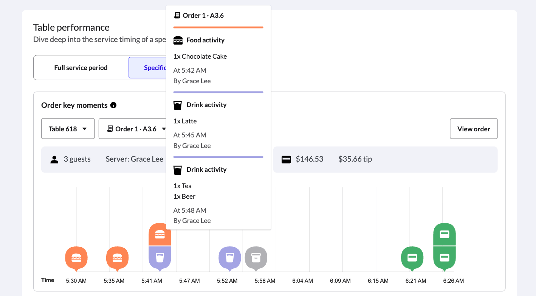This screenshot has width=536, height=296.
Task: Click the green payment marker at 6:21 AM
Action: pyautogui.click(x=412, y=258)
